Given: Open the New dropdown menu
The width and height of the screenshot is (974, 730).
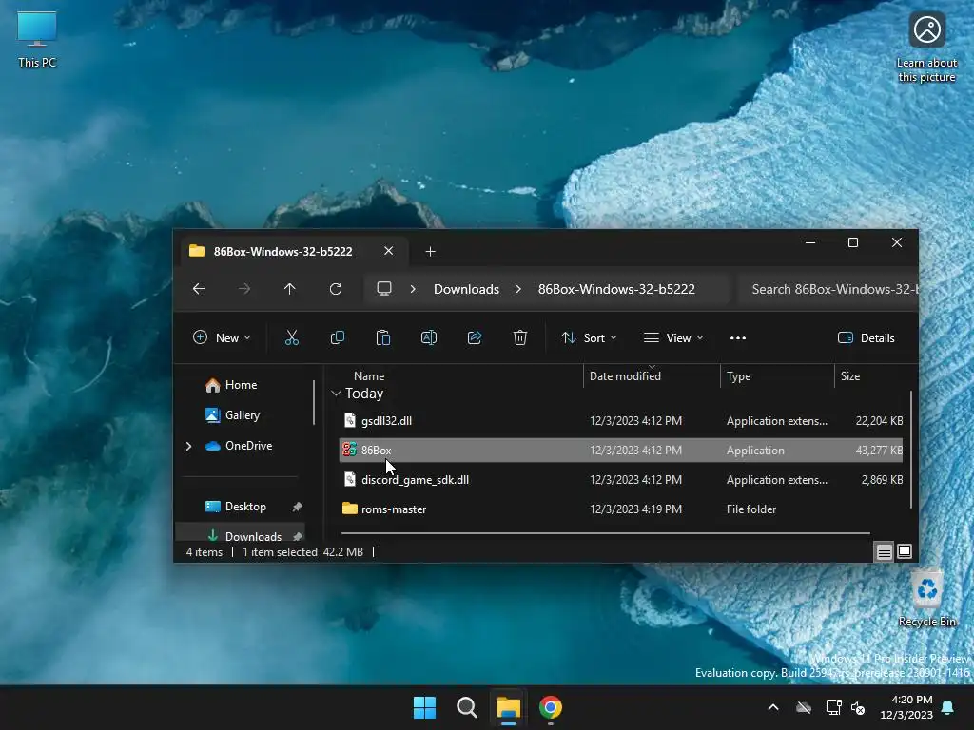Looking at the screenshot, I should click(222, 337).
